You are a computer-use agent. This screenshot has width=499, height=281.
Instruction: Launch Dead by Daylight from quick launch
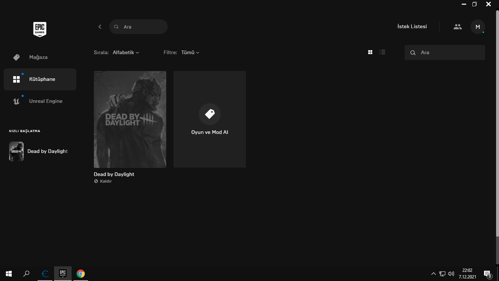point(40,151)
